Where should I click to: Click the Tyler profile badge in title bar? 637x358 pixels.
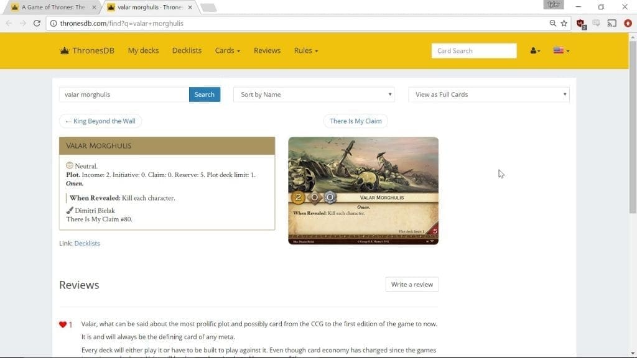553,4
